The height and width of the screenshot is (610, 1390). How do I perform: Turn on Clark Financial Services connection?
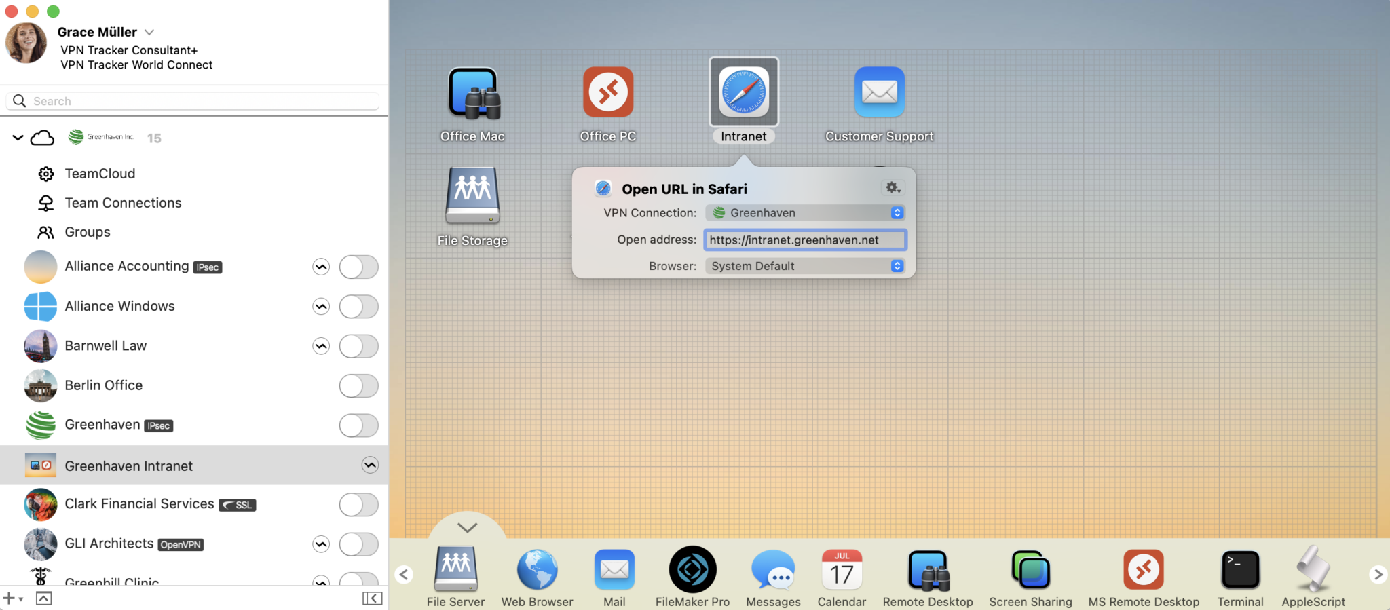358,504
